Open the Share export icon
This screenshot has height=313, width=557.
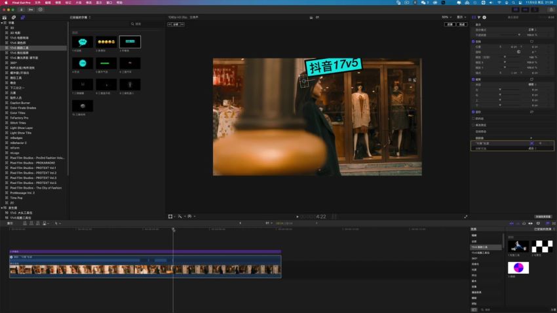coord(551,10)
